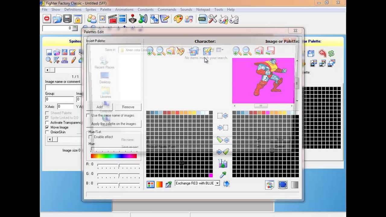Screen dimensions: 386x217
Task: Open Animations with the clapperboard icon
Action: (112, 19)
